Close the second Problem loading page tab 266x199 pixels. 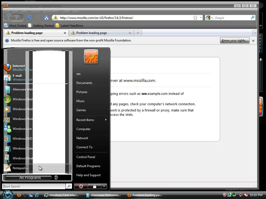(x=130, y=33)
